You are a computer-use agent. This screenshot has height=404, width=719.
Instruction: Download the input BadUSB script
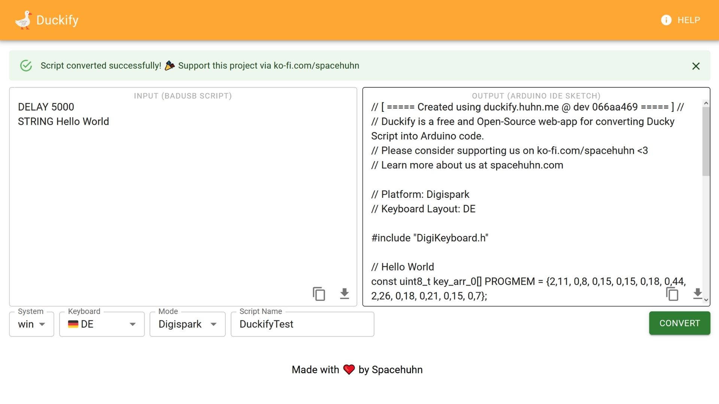(x=344, y=294)
